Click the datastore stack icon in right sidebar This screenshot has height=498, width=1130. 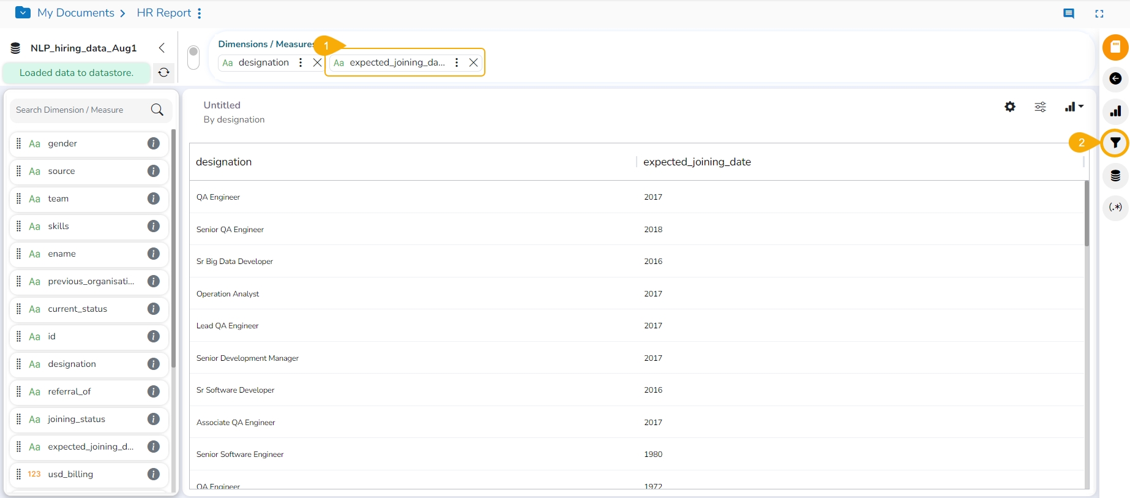click(x=1115, y=176)
